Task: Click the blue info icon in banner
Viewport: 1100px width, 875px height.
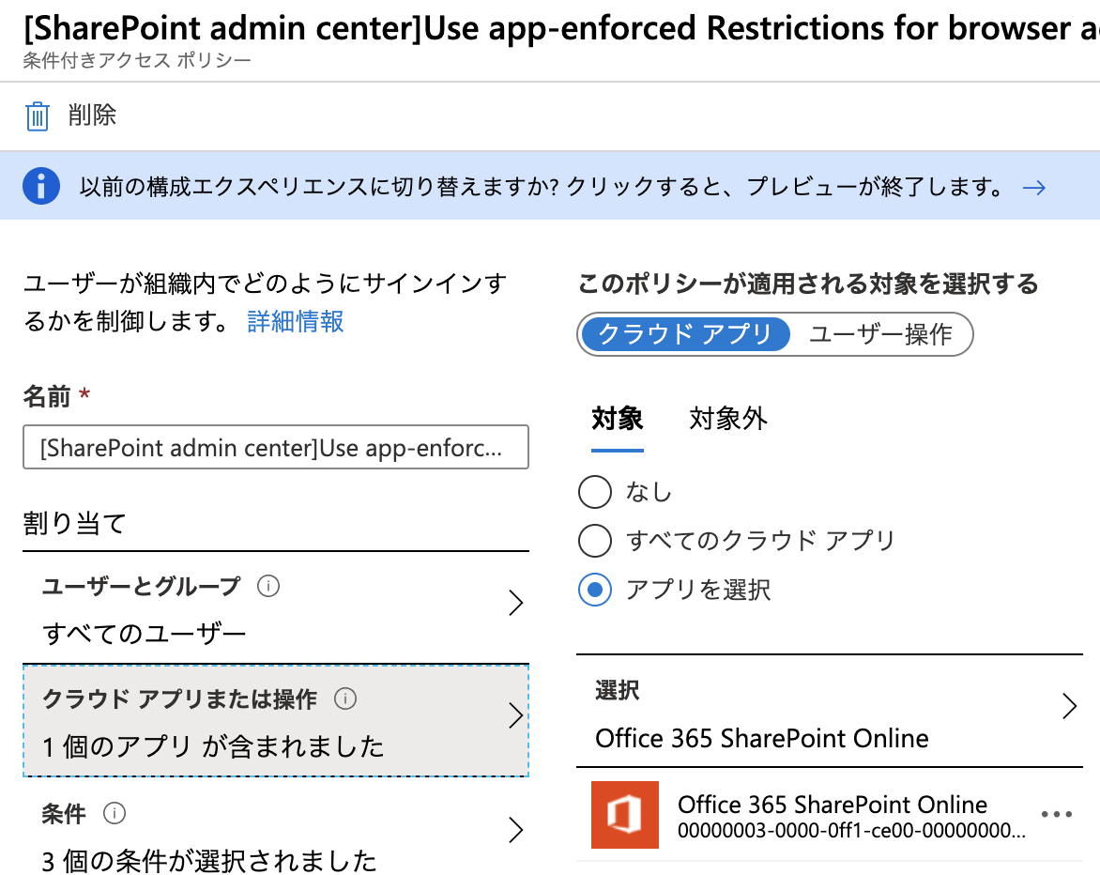Action: 40,186
